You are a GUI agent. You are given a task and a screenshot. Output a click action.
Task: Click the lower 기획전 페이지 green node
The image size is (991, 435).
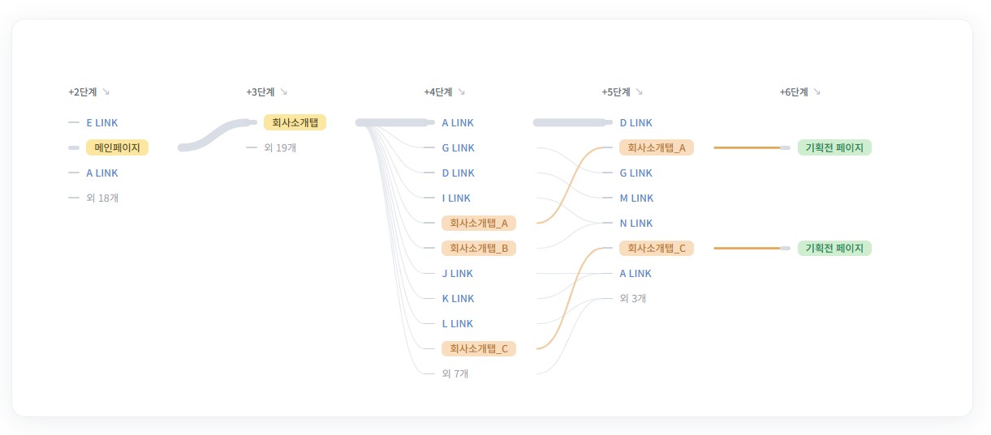[x=834, y=248]
